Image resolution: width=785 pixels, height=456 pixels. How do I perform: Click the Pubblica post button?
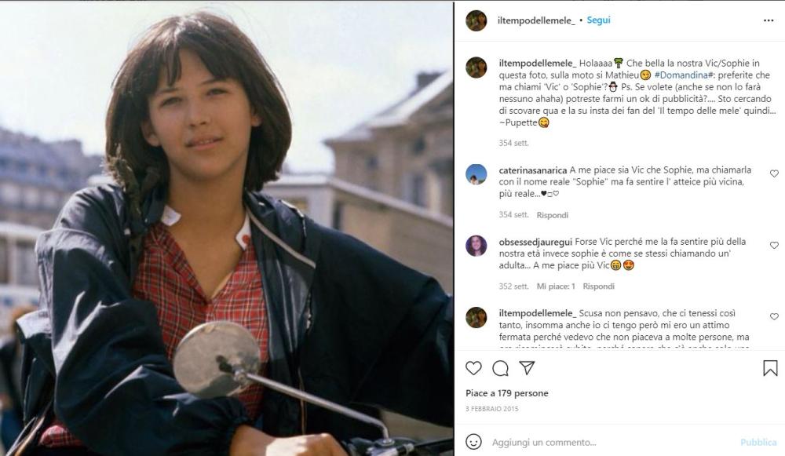pyautogui.click(x=758, y=443)
